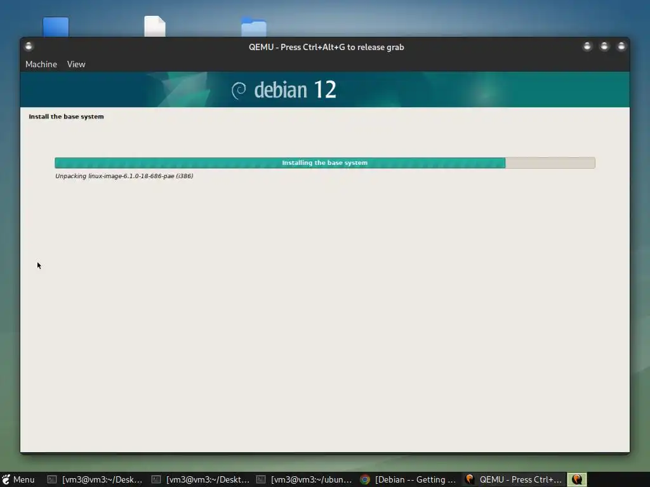Switch to vm3@vm3:~/Deskt... terminal taskbar item
Screen dimensions: 650x487
(x=200, y=479)
